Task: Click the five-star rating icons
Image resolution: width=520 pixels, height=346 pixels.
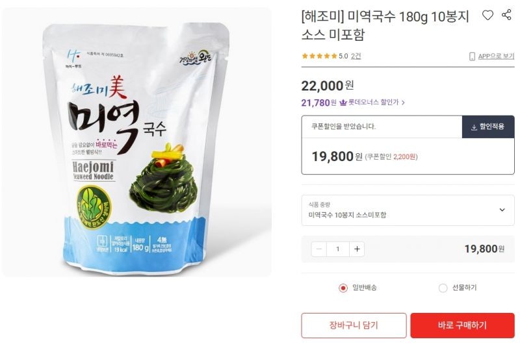Action: (319, 56)
